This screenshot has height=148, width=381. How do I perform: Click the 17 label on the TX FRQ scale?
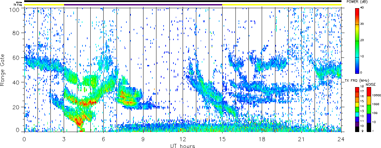pyautogui.click(x=362, y=92)
